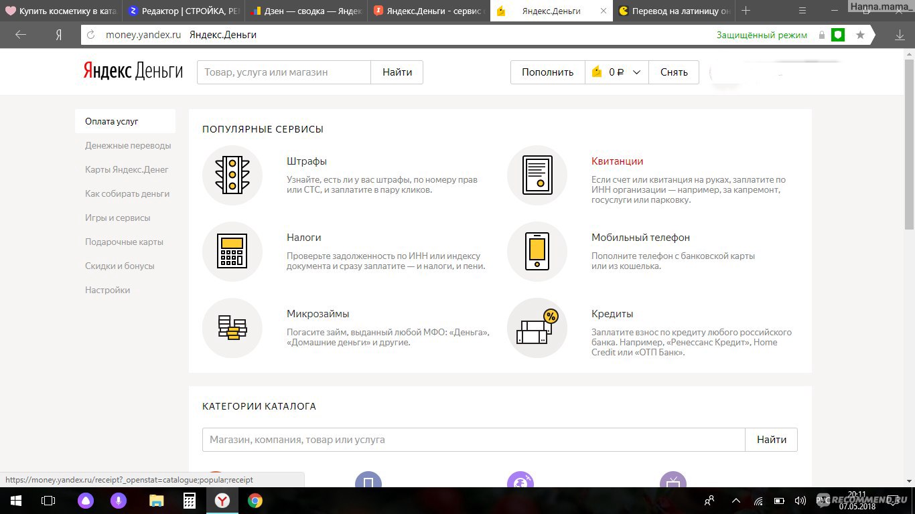The width and height of the screenshot is (915, 514).
Task: Click the Налоги calculator icon
Action: coord(232,252)
